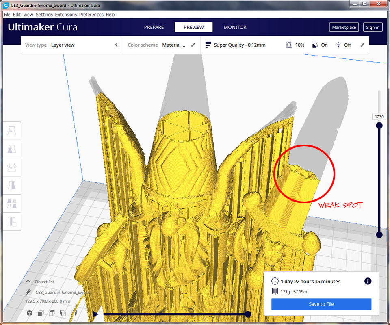Click the adhesion Off indicator

coord(343,45)
